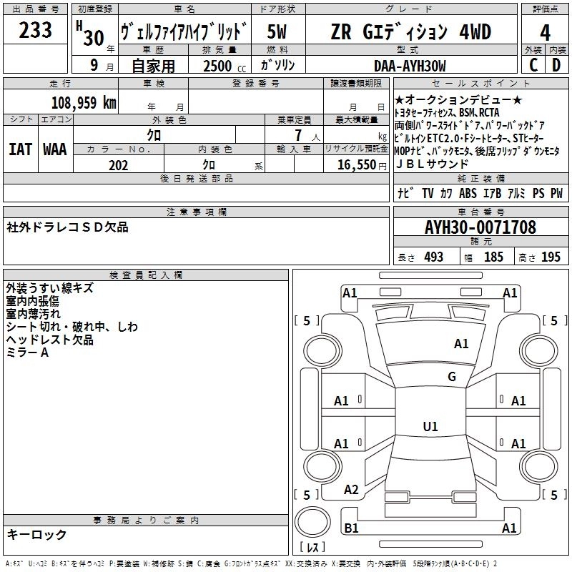Select the TV equipment code
Viewport: 572px width, 572px height.
(428, 193)
